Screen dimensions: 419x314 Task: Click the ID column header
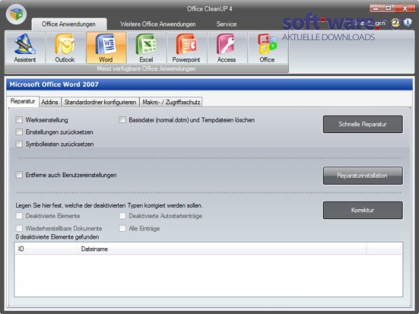(x=46, y=249)
